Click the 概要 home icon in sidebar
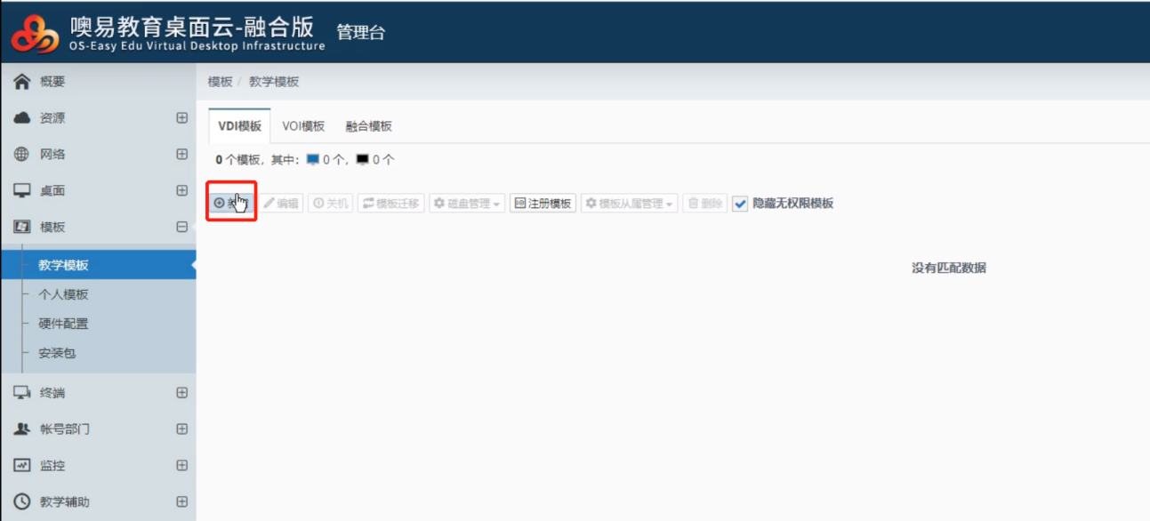 22,82
